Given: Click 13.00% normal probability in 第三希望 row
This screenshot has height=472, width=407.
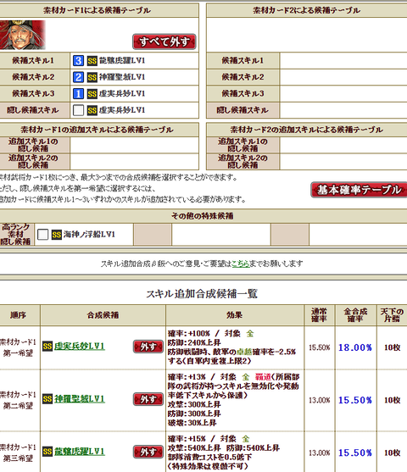Looking at the screenshot, I should coord(320,453).
